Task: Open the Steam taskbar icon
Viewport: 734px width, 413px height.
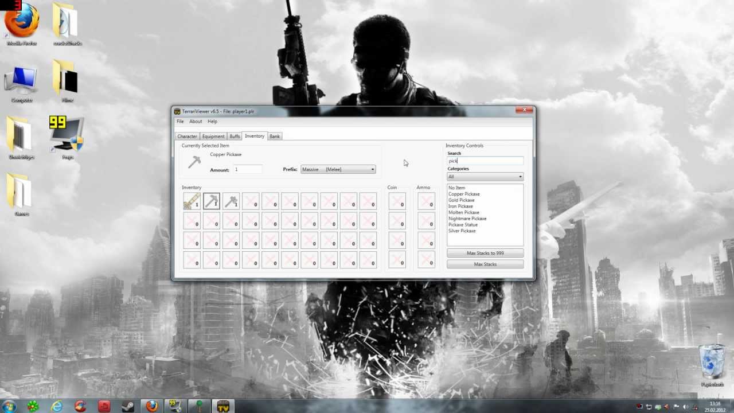Action: click(127, 406)
